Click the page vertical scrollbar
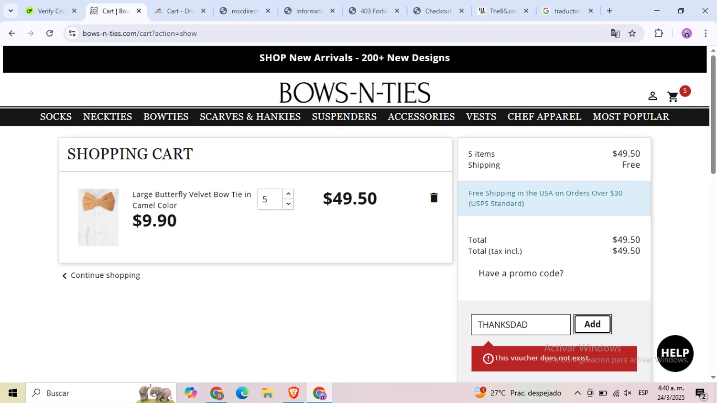 (713, 115)
